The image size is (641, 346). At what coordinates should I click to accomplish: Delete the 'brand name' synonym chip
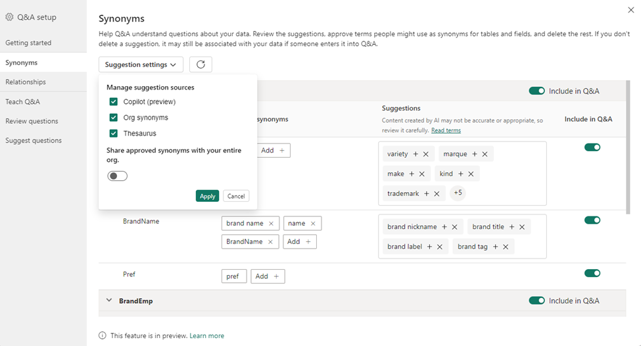point(271,224)
